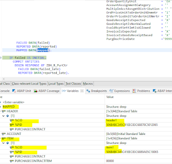Click the ITEM %PID value ending C18065
This screenshot has width=172, height=164.
click(132, 152)
